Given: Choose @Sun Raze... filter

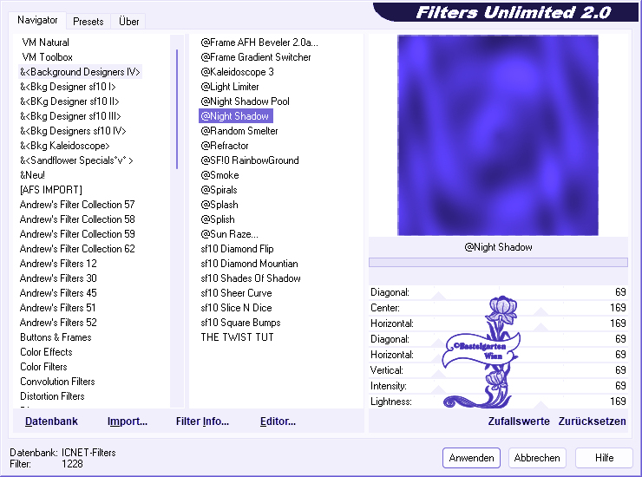Looking at the screenshot, I should coord(229,234).
